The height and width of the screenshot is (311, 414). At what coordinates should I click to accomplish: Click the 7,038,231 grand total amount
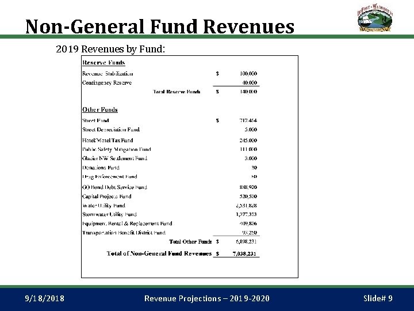click(x=244, y=254)
